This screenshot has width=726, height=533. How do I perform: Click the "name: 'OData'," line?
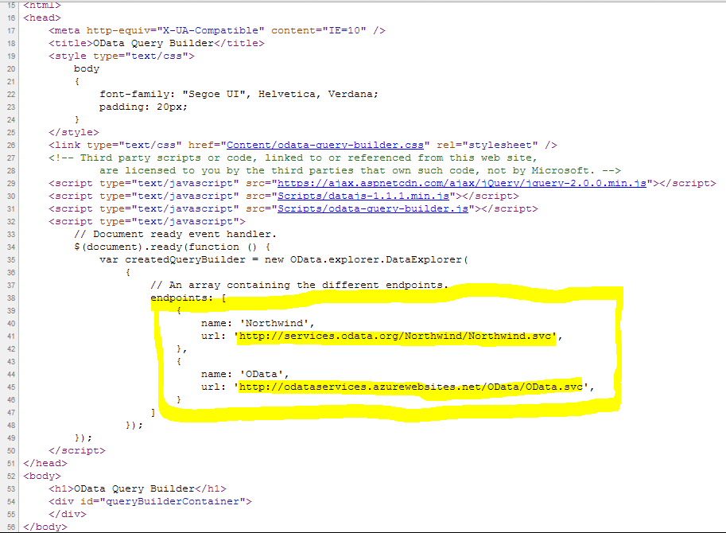(246, 374)
